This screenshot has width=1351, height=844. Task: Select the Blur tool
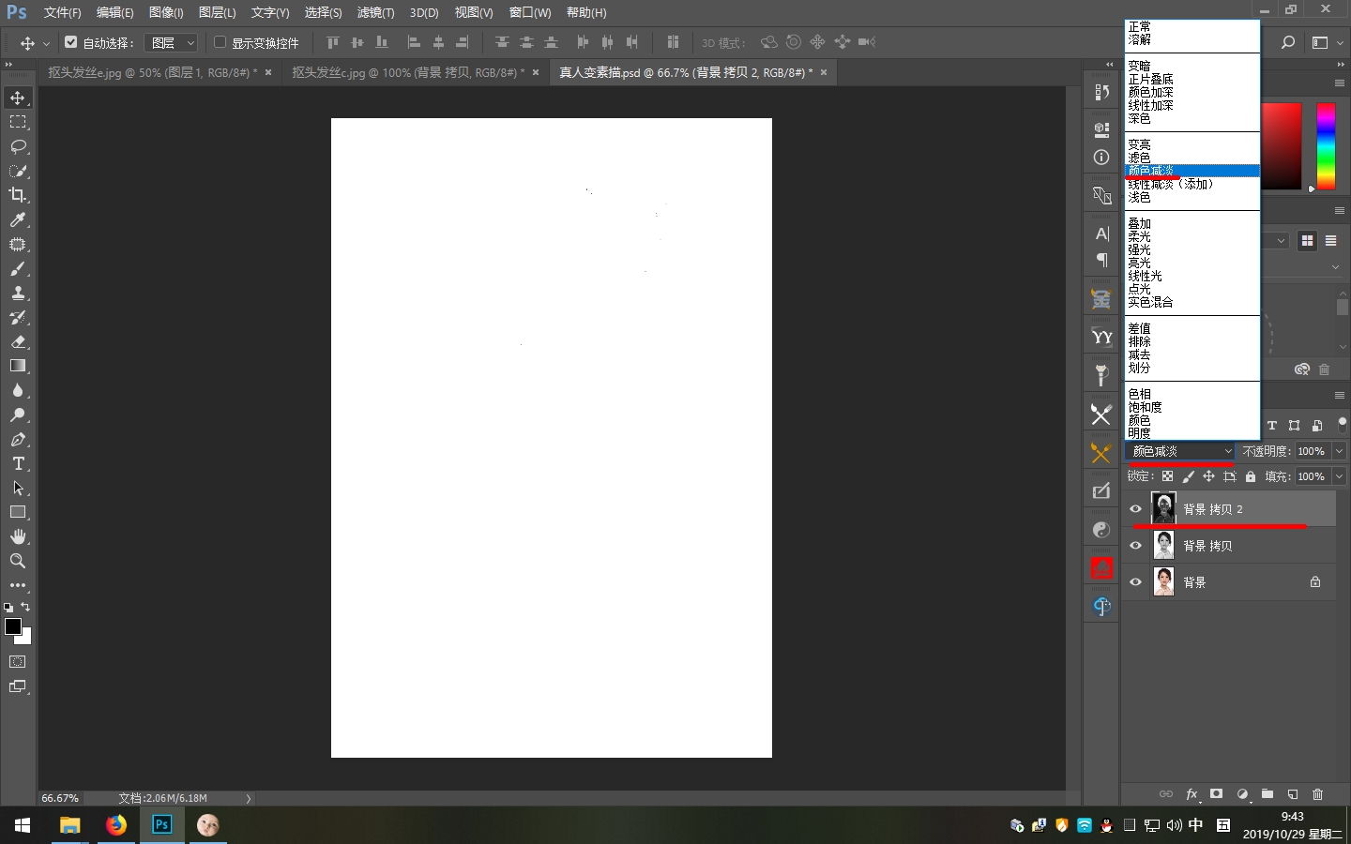tap(18, 390)
